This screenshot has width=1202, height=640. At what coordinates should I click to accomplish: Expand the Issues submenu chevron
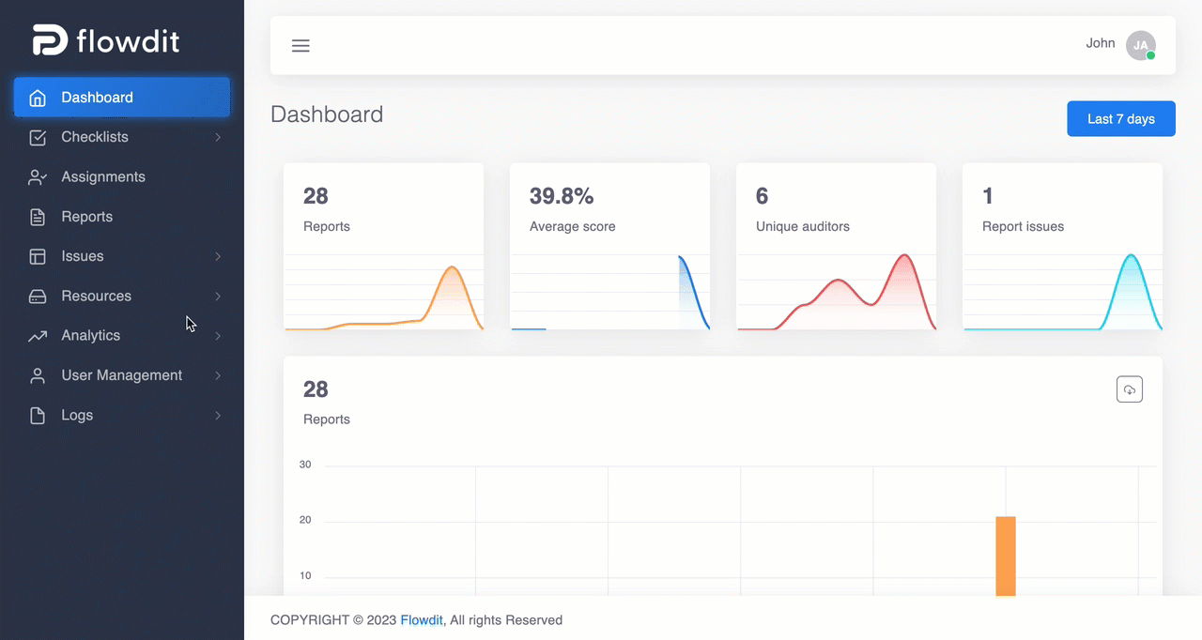click(218, 256)
